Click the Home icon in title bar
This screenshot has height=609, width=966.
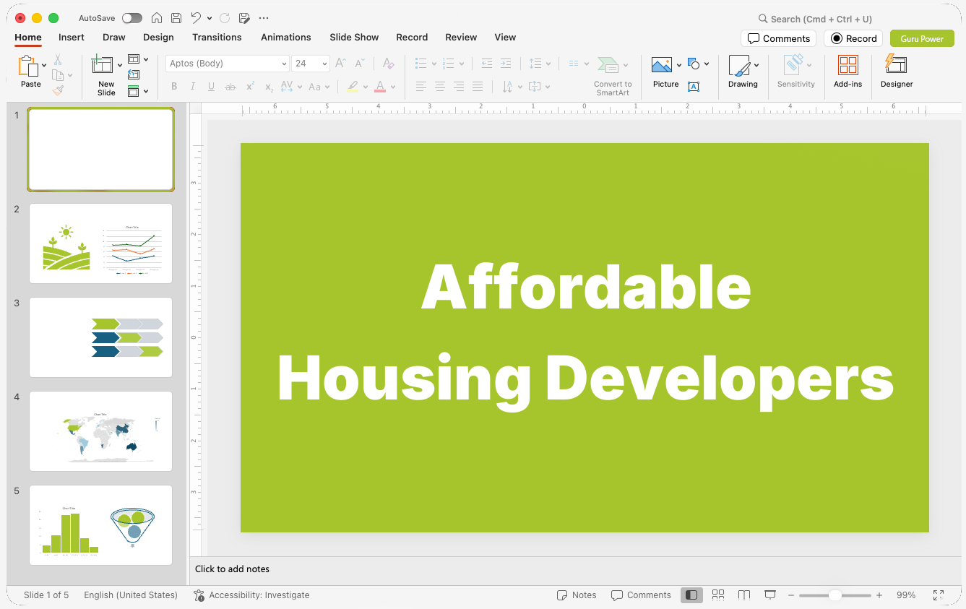click(x=156, y=18)
